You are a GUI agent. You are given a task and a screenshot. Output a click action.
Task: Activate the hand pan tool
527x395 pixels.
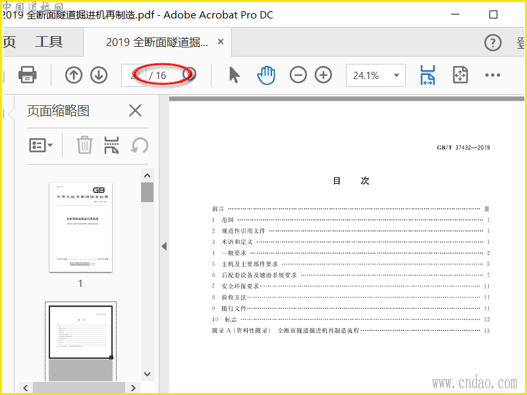(x=266, y=75)
